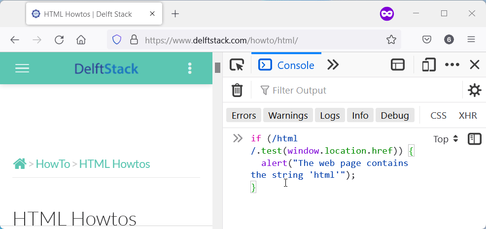Click the breadcrumb home icon
Image resolution: width=486 pixels, height=229 pixels.
tap(19, 164)
